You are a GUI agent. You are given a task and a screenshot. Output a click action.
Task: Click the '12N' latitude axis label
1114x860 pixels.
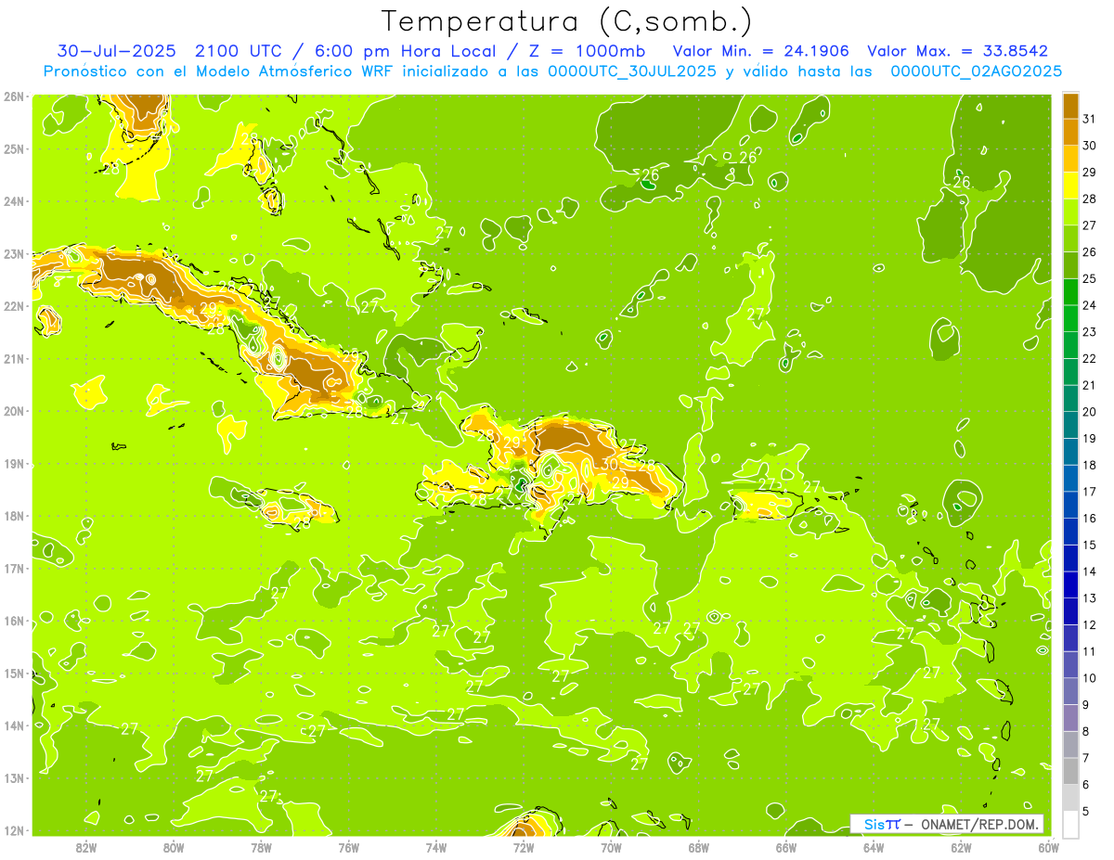[x=14, y=830]
